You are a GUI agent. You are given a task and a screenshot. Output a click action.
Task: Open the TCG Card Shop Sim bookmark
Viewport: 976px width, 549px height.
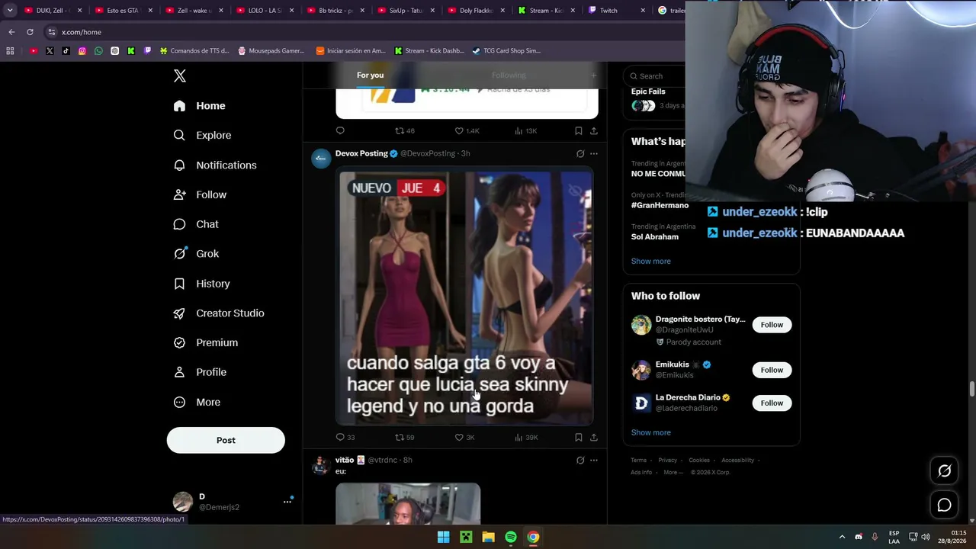tap(506, 51)
